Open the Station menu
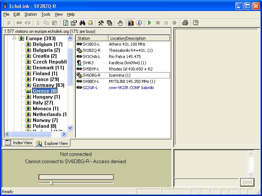Screen dimensions: 262x196 tap(31, 15)
